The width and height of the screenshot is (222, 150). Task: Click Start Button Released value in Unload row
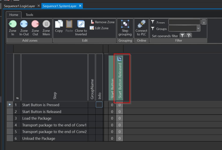point(120,138)
